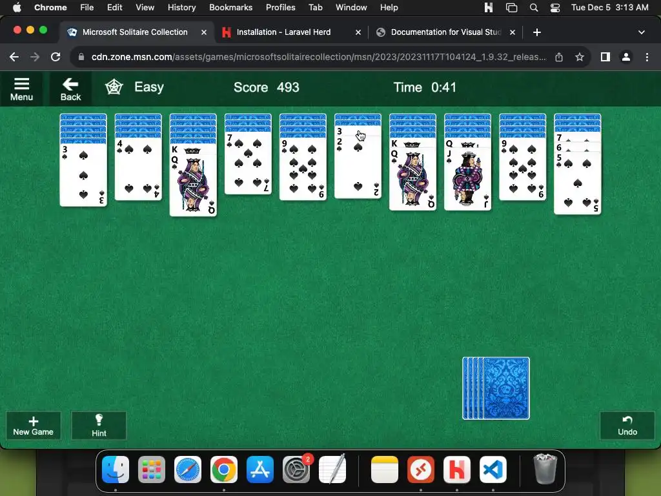This screenshot has width=661, height=496.
Task: Open System Settings from the Dock
Action: tap(296, 470)
